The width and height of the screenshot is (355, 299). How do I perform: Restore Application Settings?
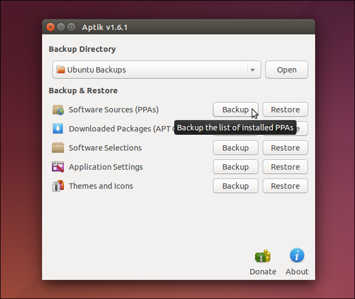[285, 167]
